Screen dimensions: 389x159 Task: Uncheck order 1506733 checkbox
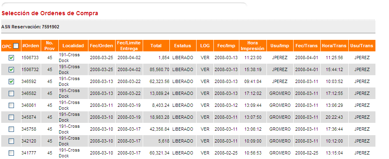point(11,58)
